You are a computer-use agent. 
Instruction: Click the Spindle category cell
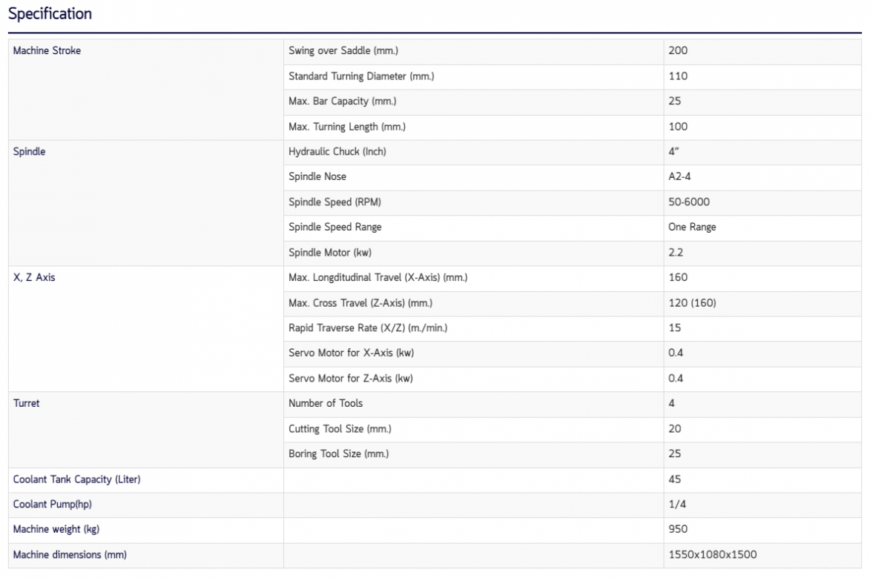tap(29, 152)
